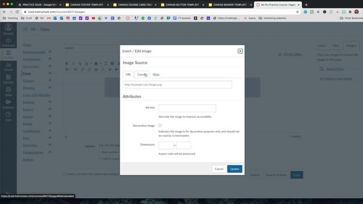The width and height of the screenshot is (363, 204).
Task: Open the Inbox icon in Canvas sidebar
Action: click(x=9, y=92)
